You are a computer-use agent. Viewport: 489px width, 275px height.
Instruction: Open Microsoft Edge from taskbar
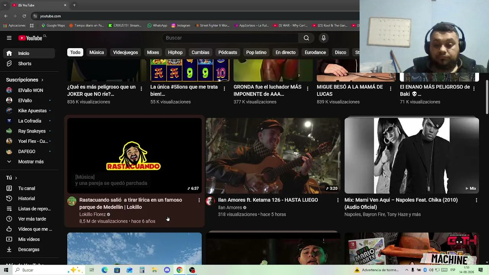click(104, 270)
